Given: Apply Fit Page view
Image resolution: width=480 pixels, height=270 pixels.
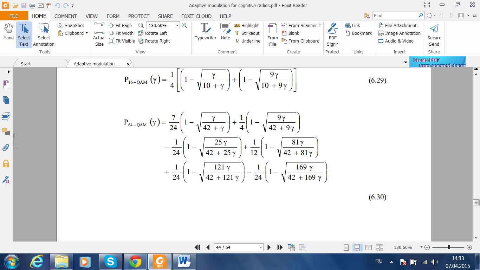Looking at the screenshot, I should coord(120,26).
